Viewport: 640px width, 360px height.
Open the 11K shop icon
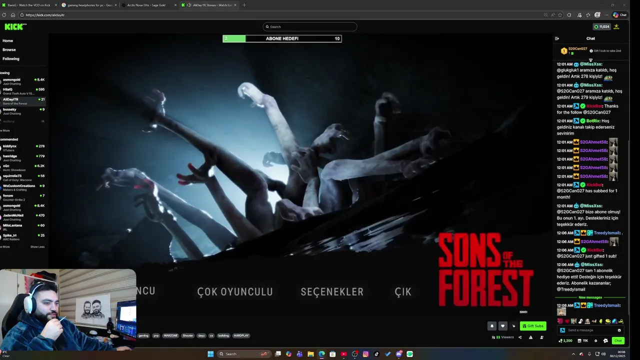point(583,340)
